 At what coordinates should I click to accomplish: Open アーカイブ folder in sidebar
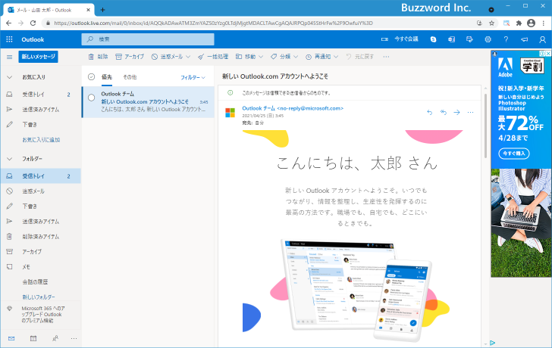point(40,251)
